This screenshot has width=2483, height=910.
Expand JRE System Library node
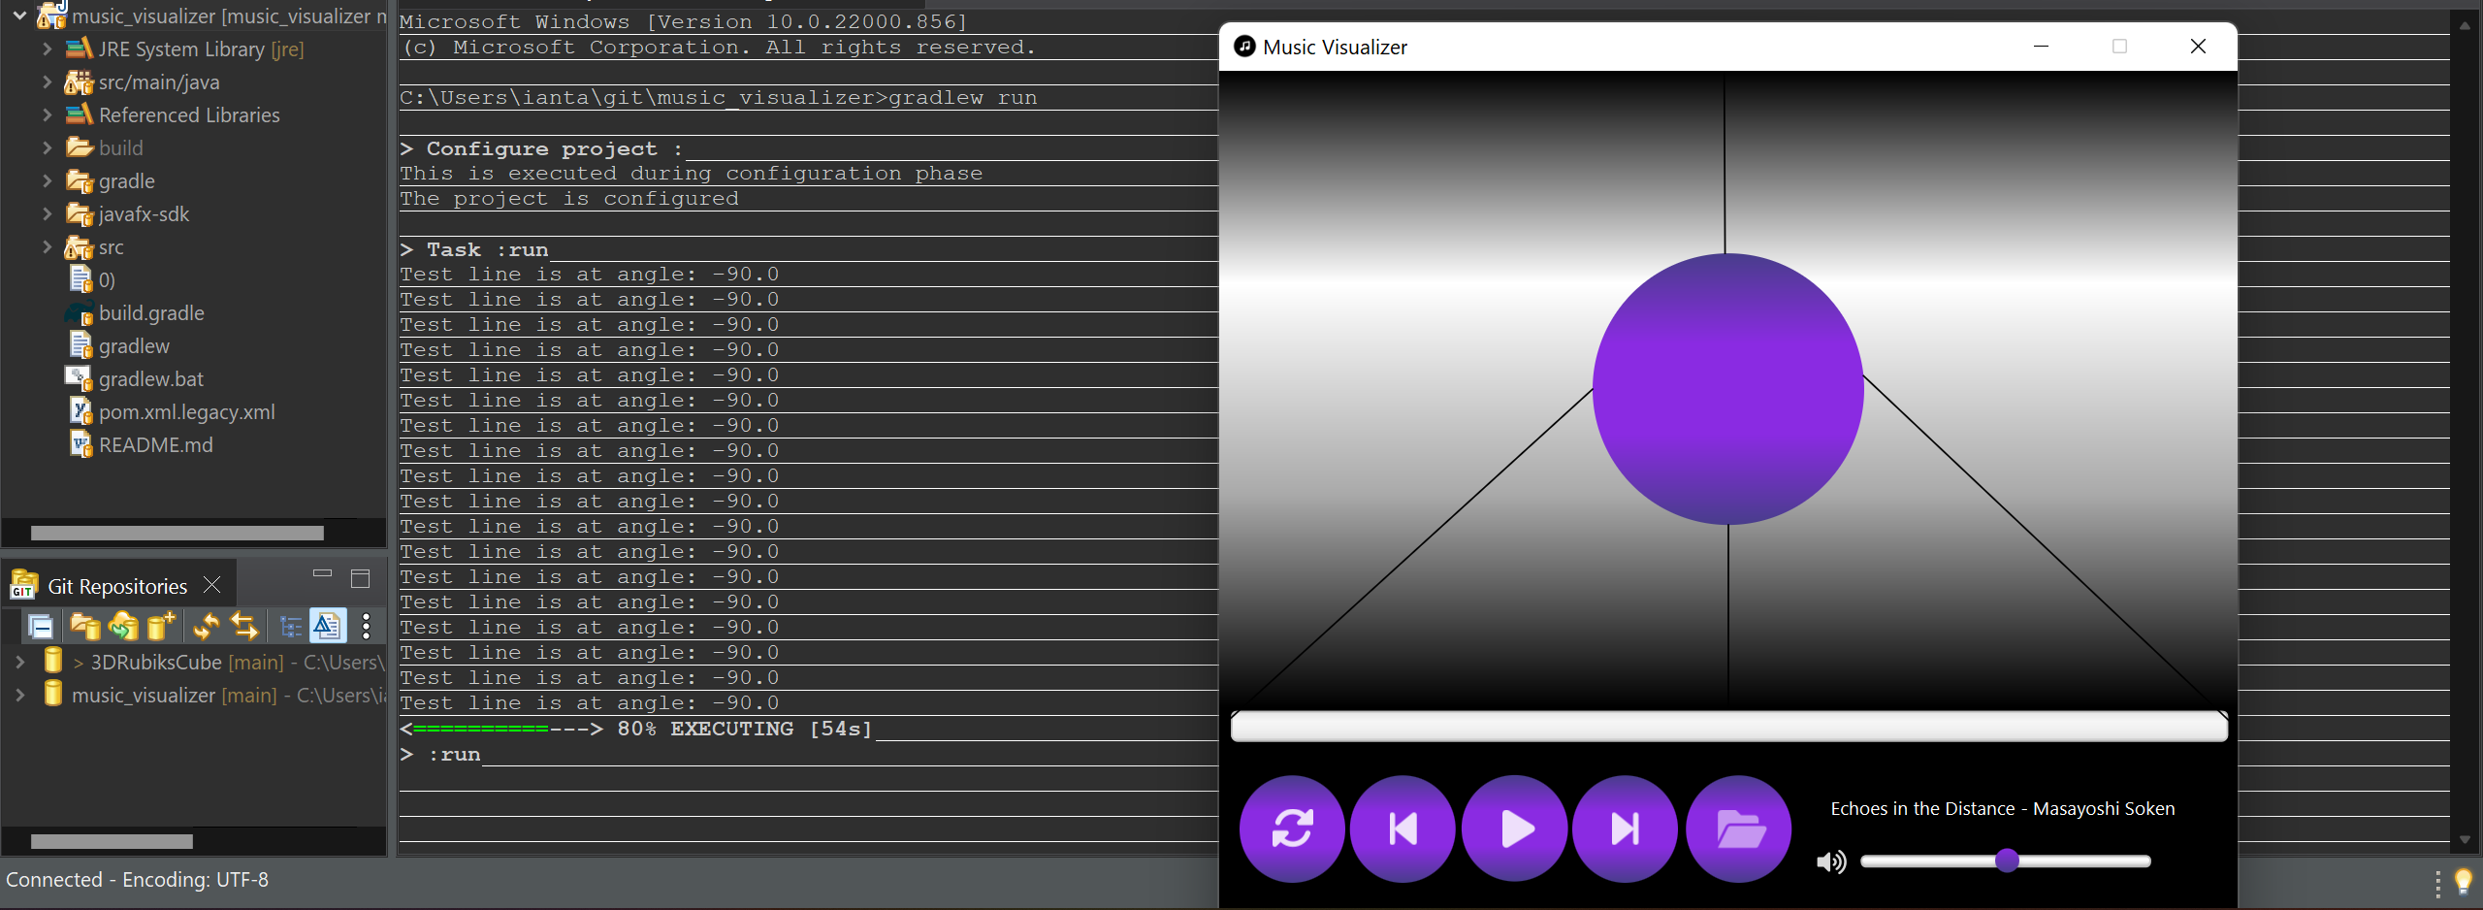coord(47,49)
